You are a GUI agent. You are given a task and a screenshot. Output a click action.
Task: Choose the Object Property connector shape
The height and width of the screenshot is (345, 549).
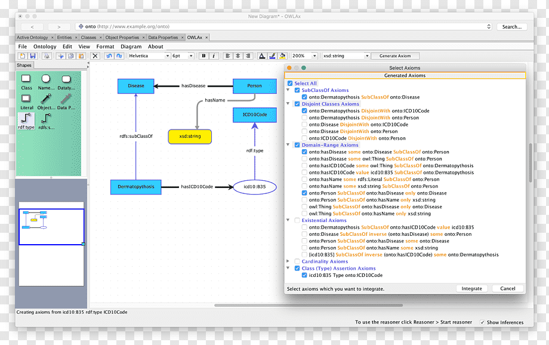(x=46, y=102)
